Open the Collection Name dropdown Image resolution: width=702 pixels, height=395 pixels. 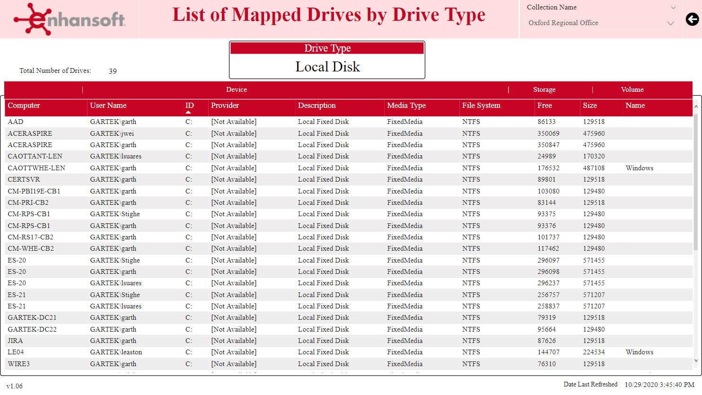pos(673,7)
